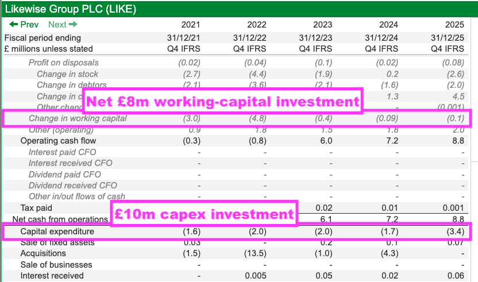Click the £ millions unless stated label
Viewport: 478px width, 282px height.
click(x=48, y=49)
